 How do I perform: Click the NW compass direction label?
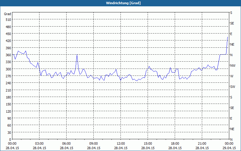[x=233, y=66]
